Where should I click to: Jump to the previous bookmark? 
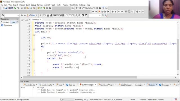point(102,12)
